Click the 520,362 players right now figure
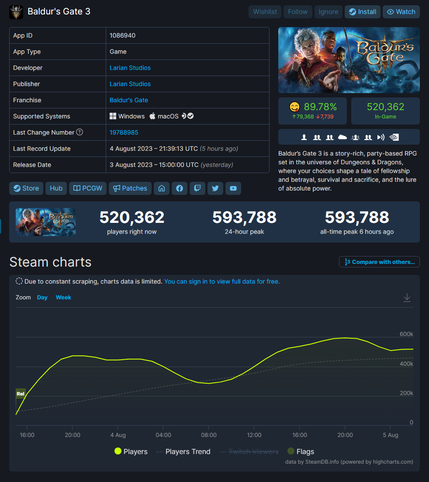This screenshot has height=482, width=429. [132, 217]
